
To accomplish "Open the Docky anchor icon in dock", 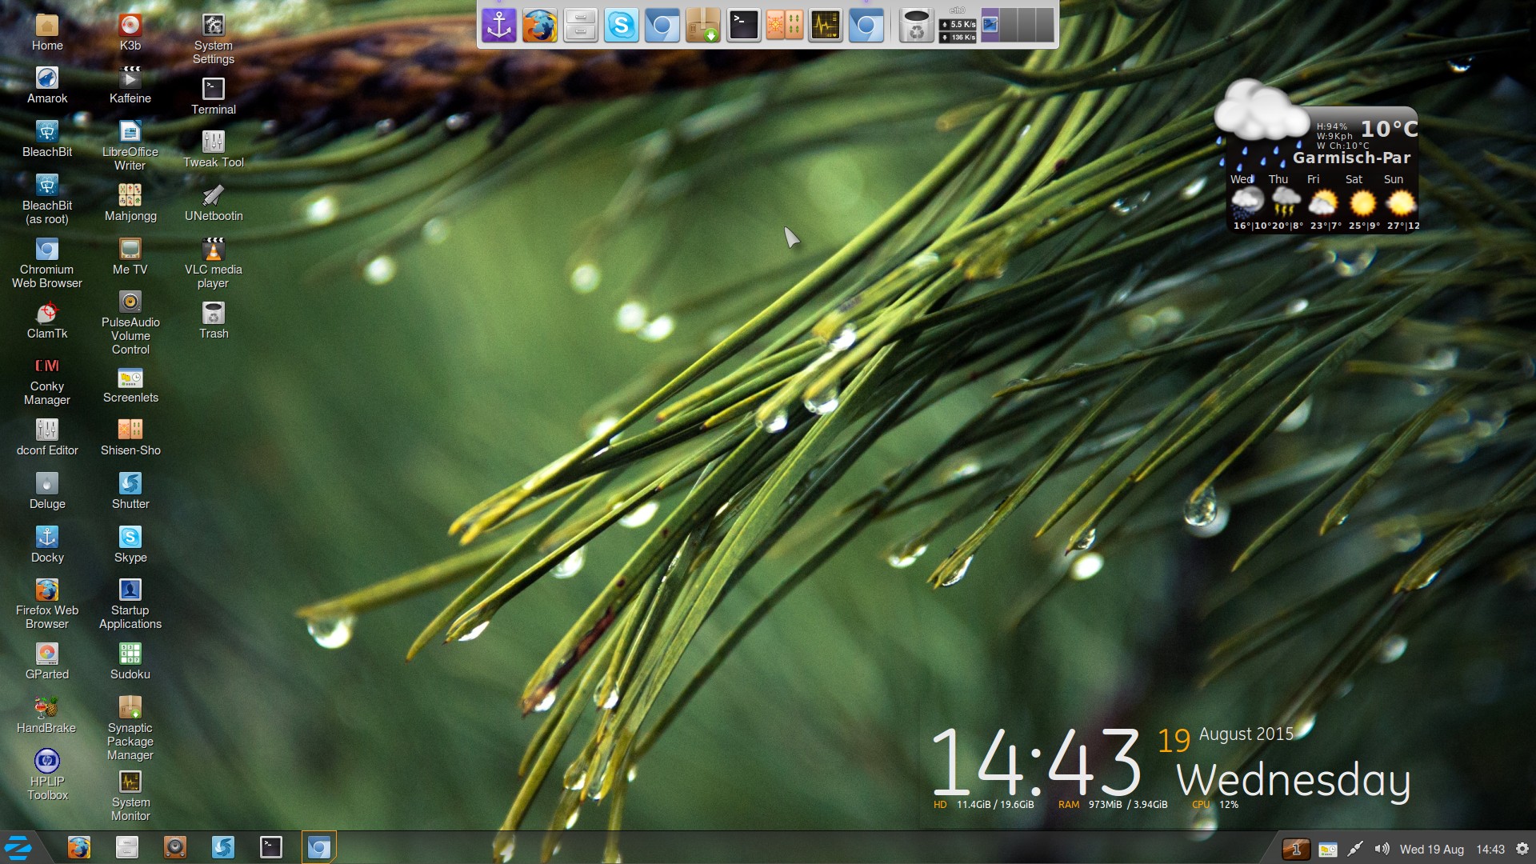I will (499, 26).
